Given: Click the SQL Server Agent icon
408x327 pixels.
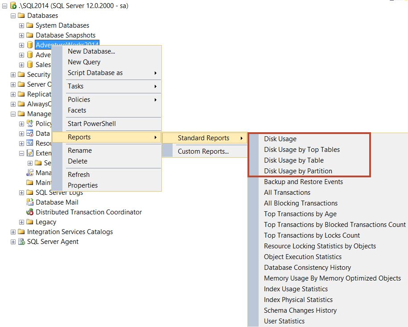Looking at the screenshot, I should point(21,242).
